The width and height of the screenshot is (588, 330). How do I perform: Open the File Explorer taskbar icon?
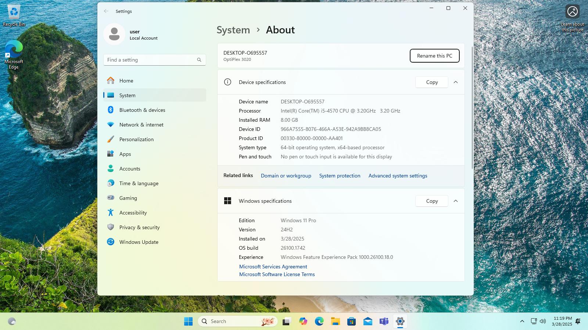click(x=336, y=322)
